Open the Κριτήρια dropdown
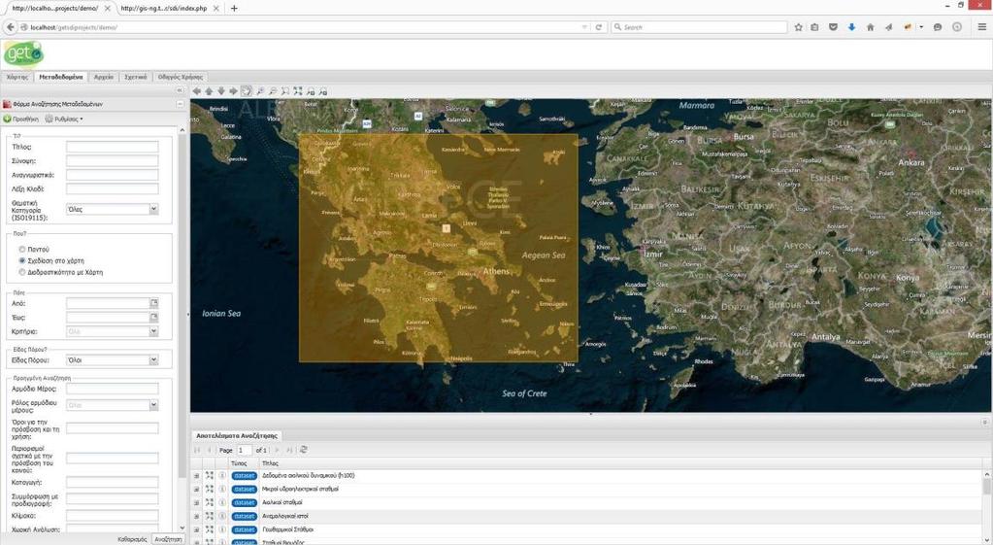This screenshot has height=545, width=993. coord(154,331)
